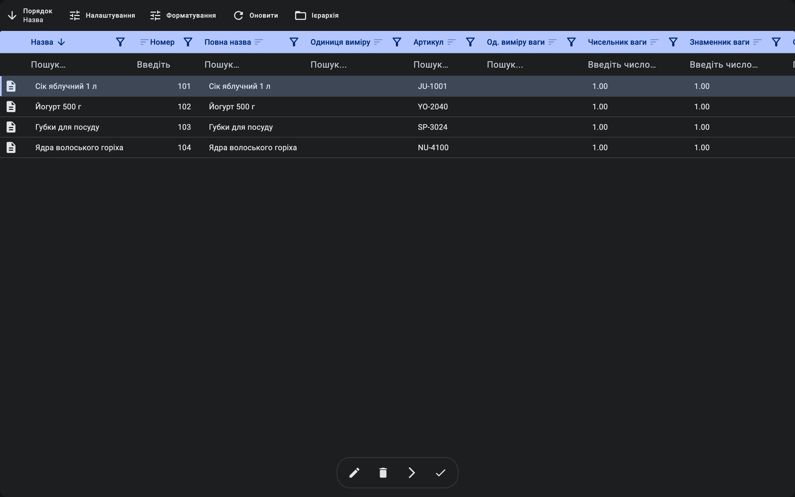Select the Йогурт 500 г name cell
The image size is (795, 497).
pyautogui.click(x=58, y=107)
